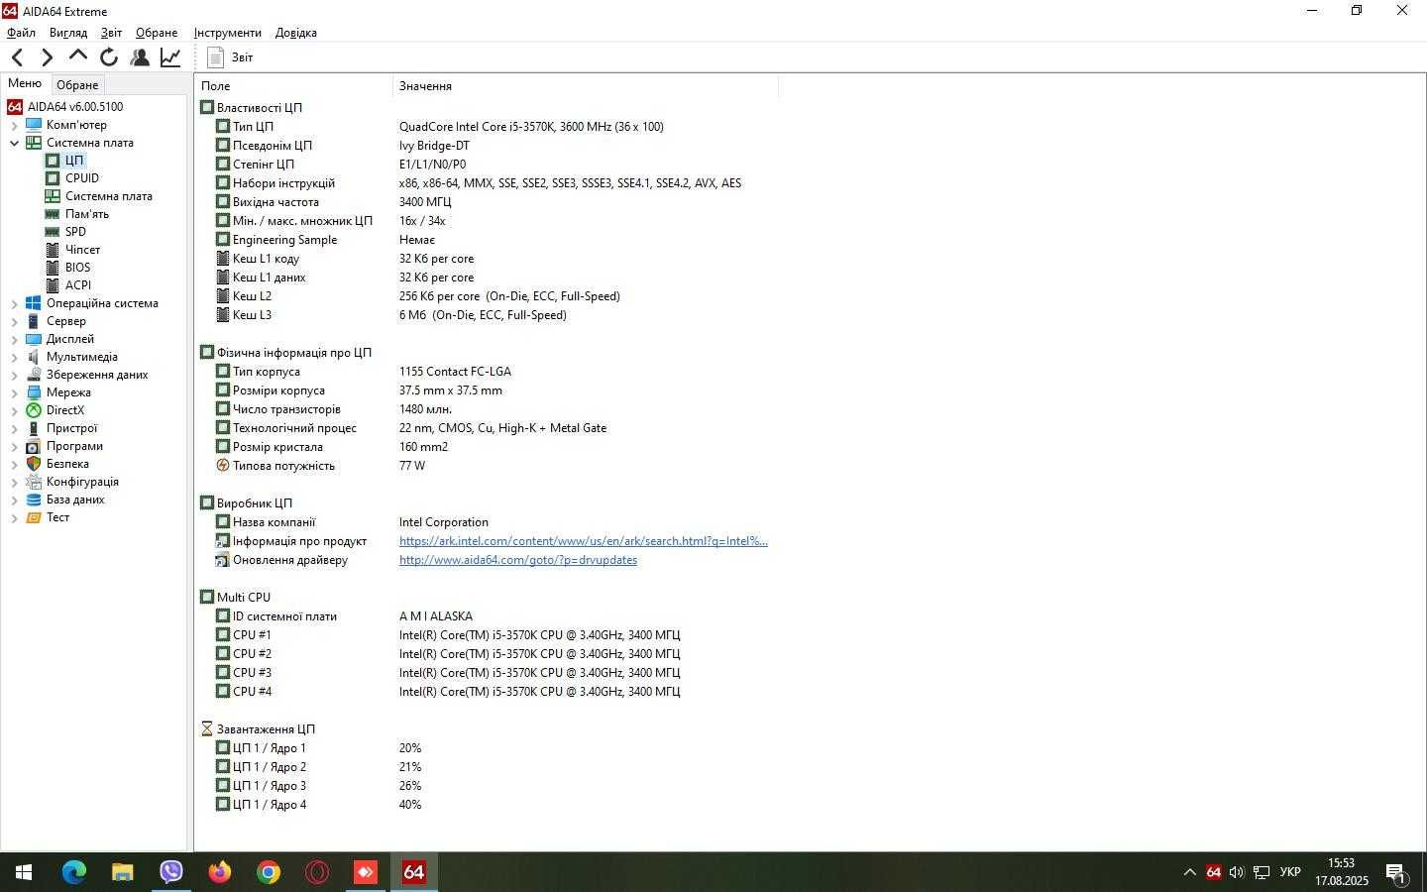Screen dimensions: 1427x892
Task: Select the ЦП processor tree icon
Action: click(x=53, y=161)
